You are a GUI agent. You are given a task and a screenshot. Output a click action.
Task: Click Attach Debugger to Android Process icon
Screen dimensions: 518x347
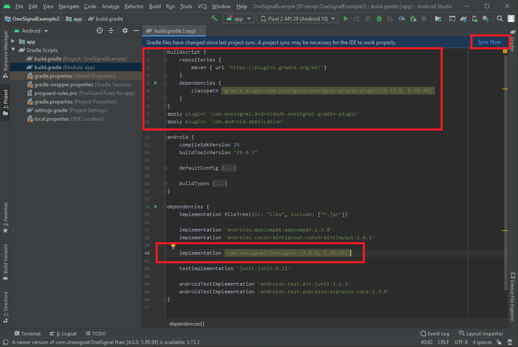413,18
